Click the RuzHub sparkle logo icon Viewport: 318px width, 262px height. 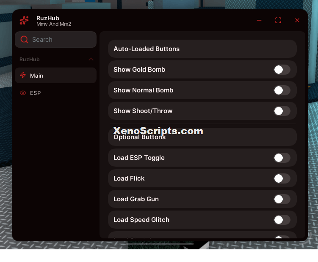[x=24, y=20]
